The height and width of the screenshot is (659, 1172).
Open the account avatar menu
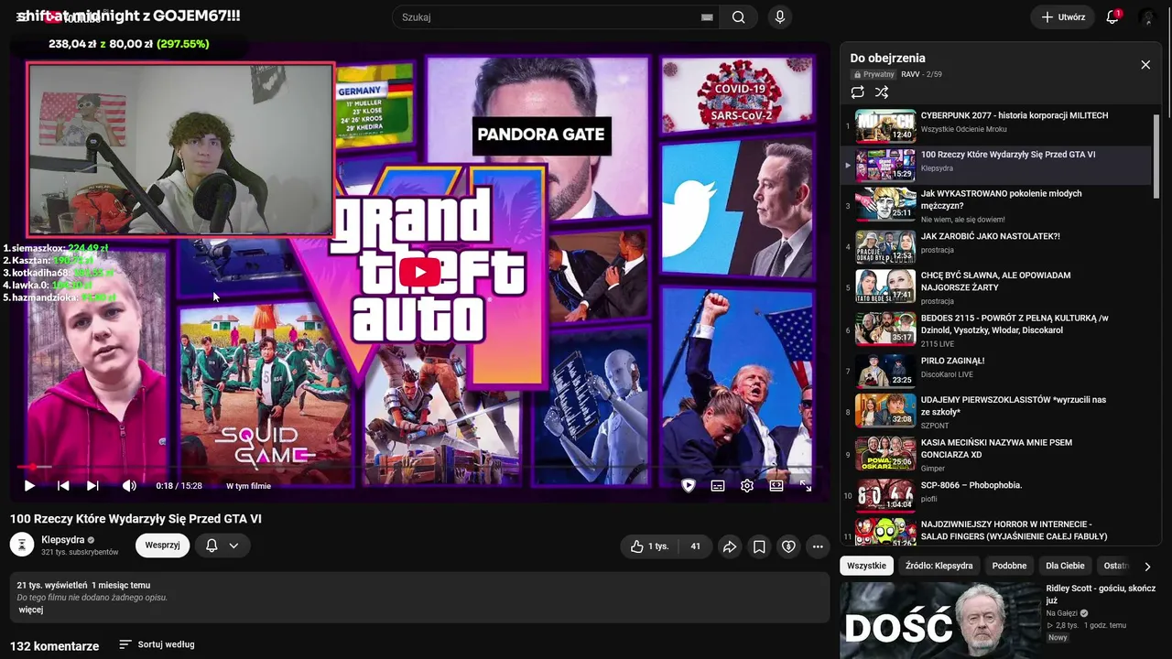tap(1147, 17)
